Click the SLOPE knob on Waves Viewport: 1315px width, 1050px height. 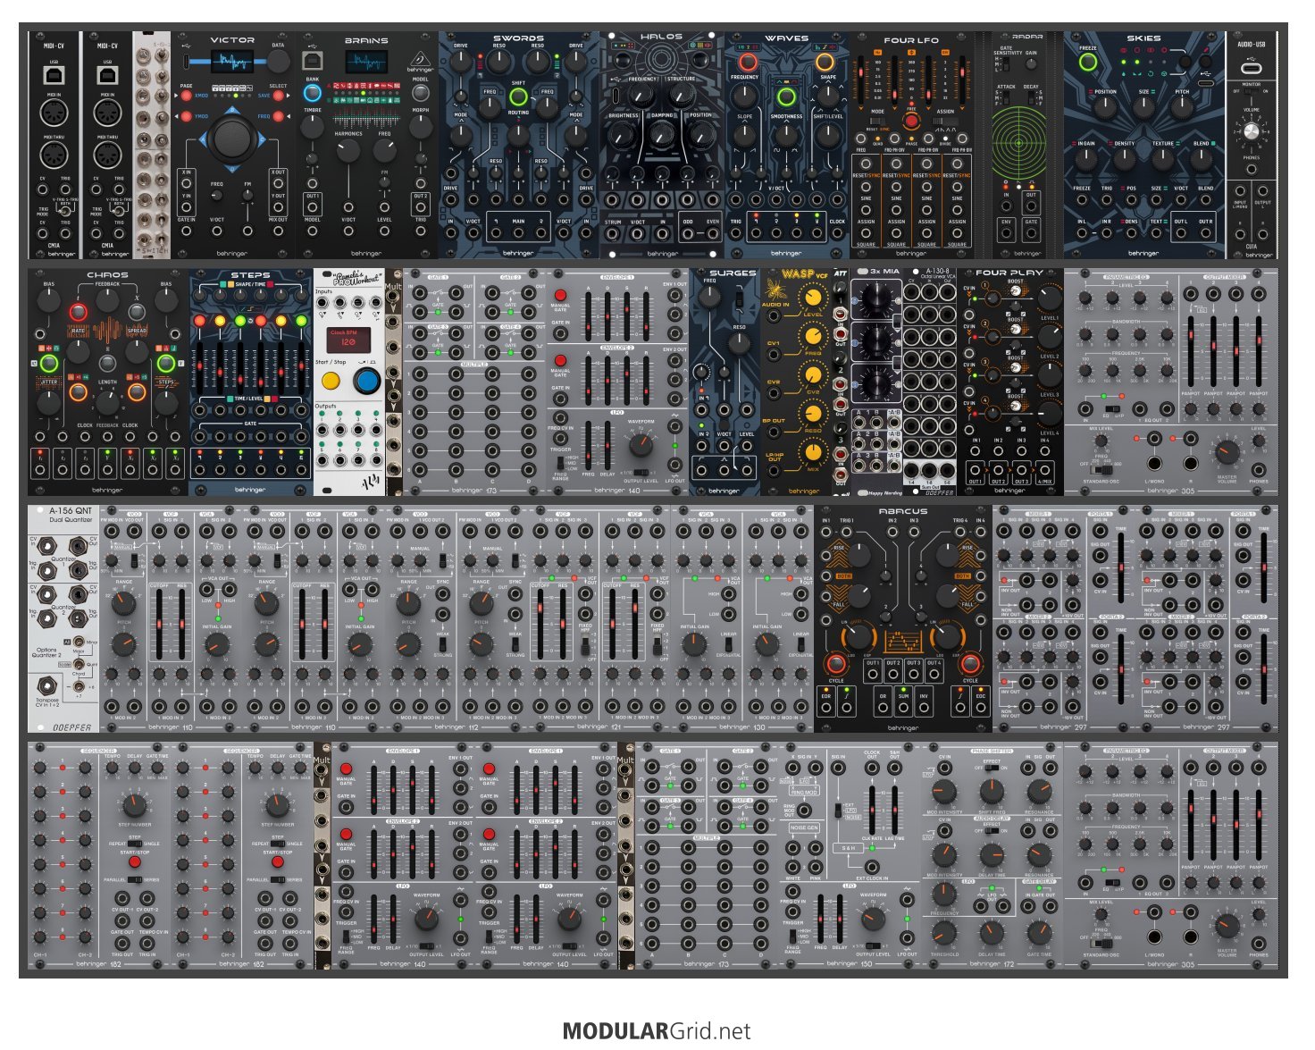[744, 135]
